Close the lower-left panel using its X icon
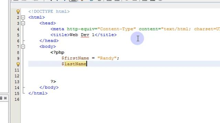This screenshot has height=123, width=220. [x=5, y=98]
